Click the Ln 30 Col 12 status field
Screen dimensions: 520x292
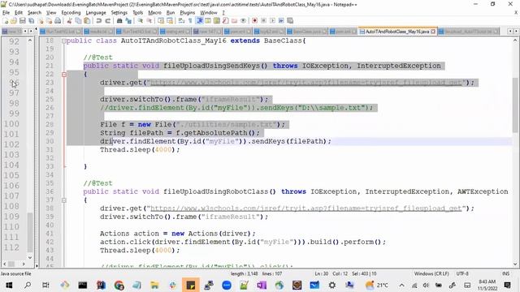click(x=331, y=273)
